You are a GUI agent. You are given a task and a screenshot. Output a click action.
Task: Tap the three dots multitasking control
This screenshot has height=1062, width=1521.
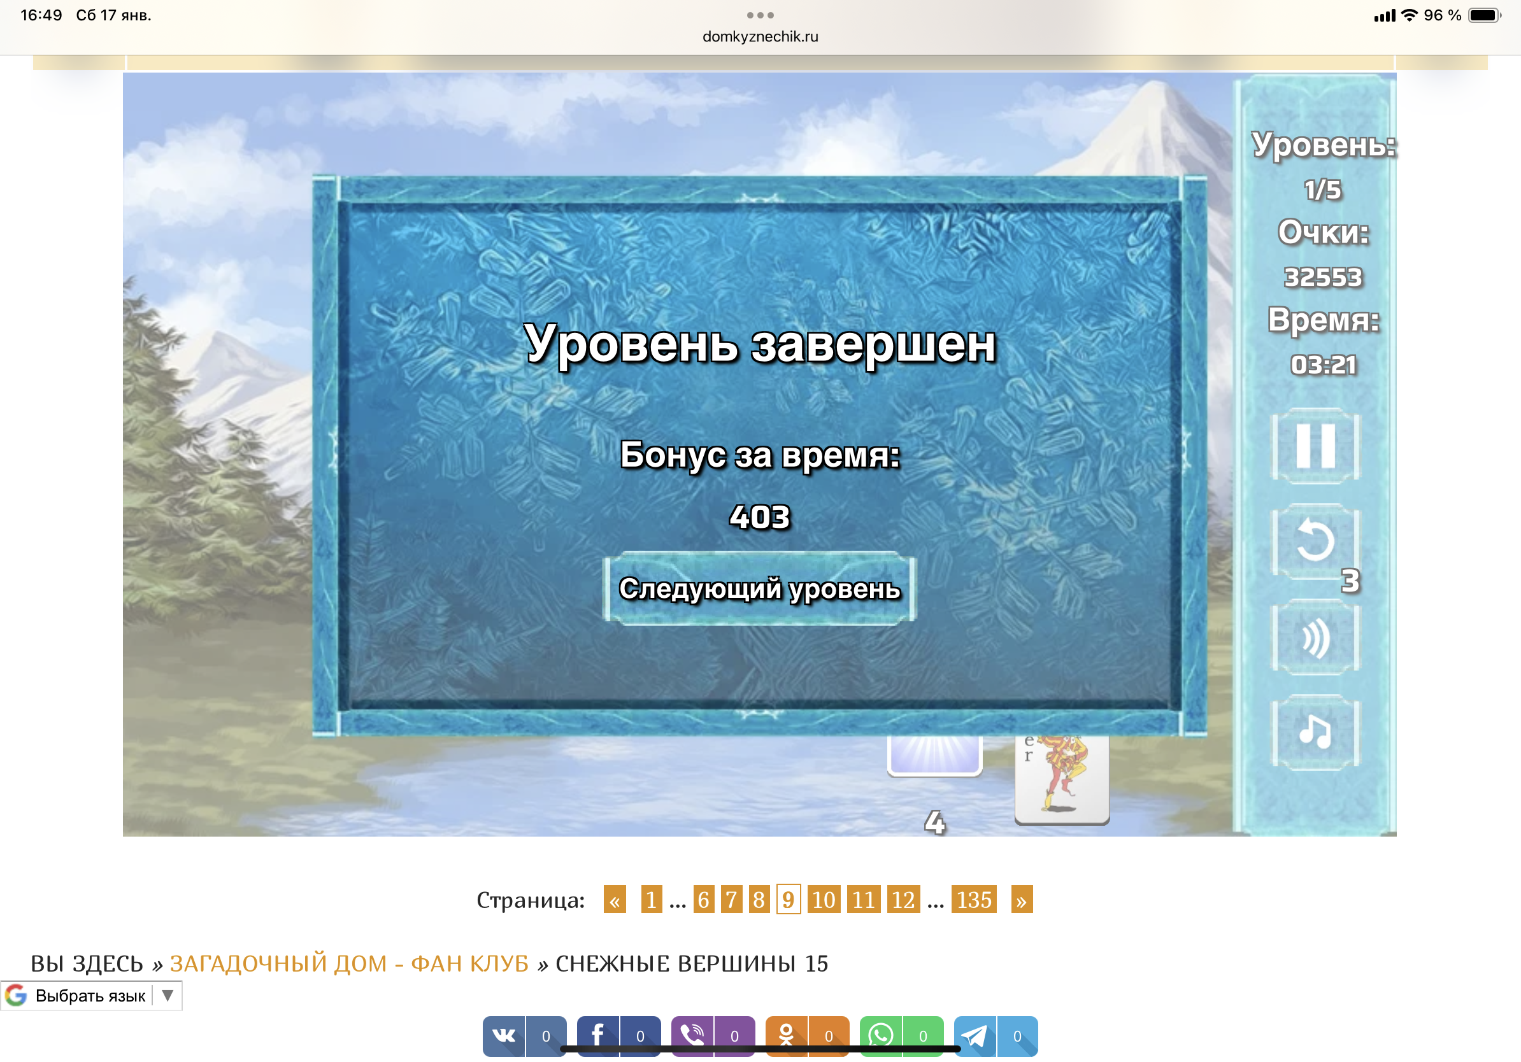point(760,15)
